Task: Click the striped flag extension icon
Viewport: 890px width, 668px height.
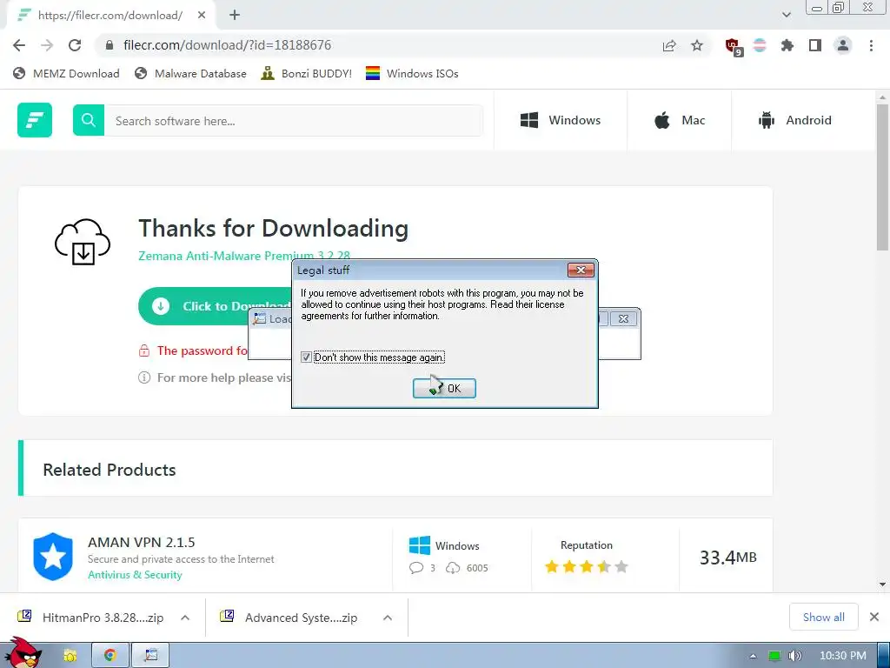Action: (760, 45)
